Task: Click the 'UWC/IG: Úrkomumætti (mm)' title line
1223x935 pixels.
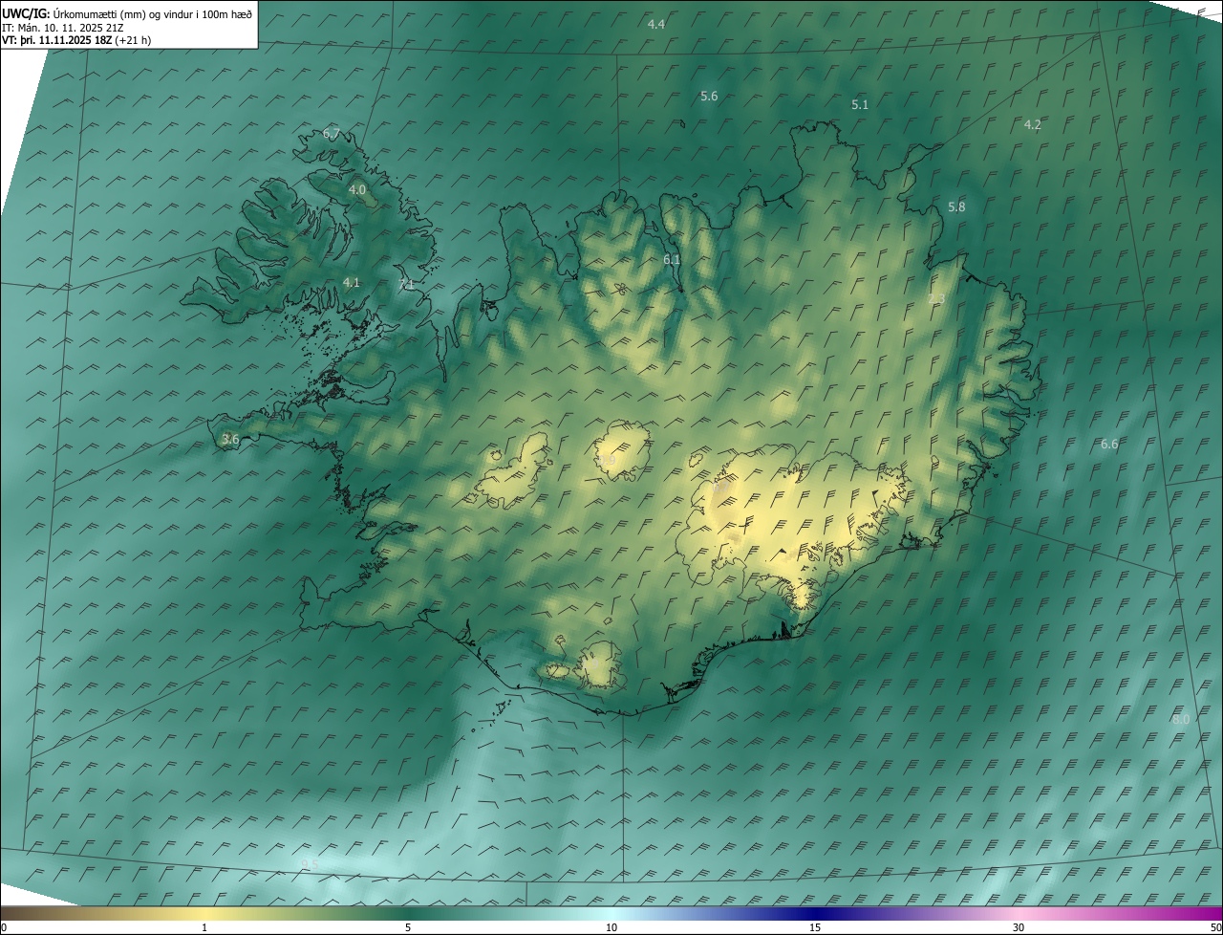Action: coord(127,13)
